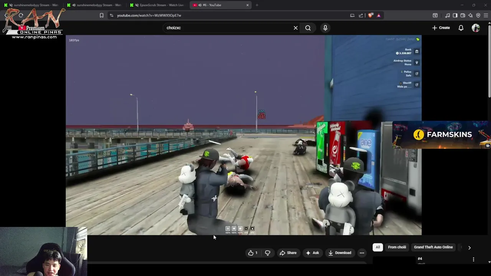
Task: Open the media control music note icon
Action: point(447,15)
